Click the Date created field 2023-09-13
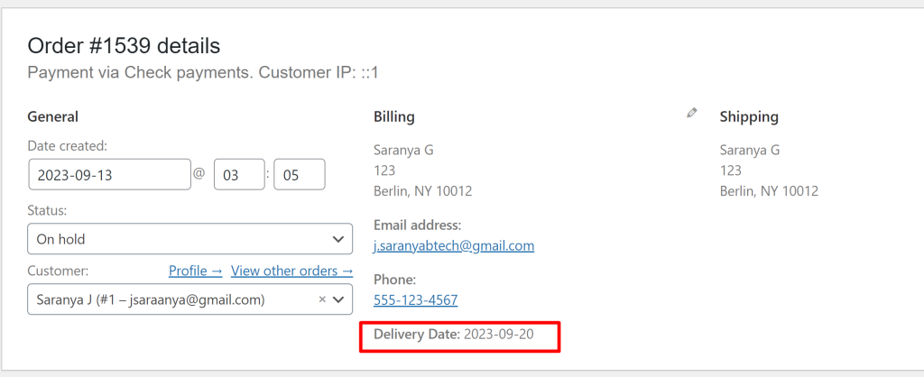 tap(109, 175)
